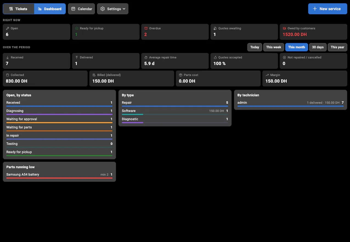The image size is (350, 242).
Task: Click the red Samsung A54 battery bar
Action: (x=59, y=178)
